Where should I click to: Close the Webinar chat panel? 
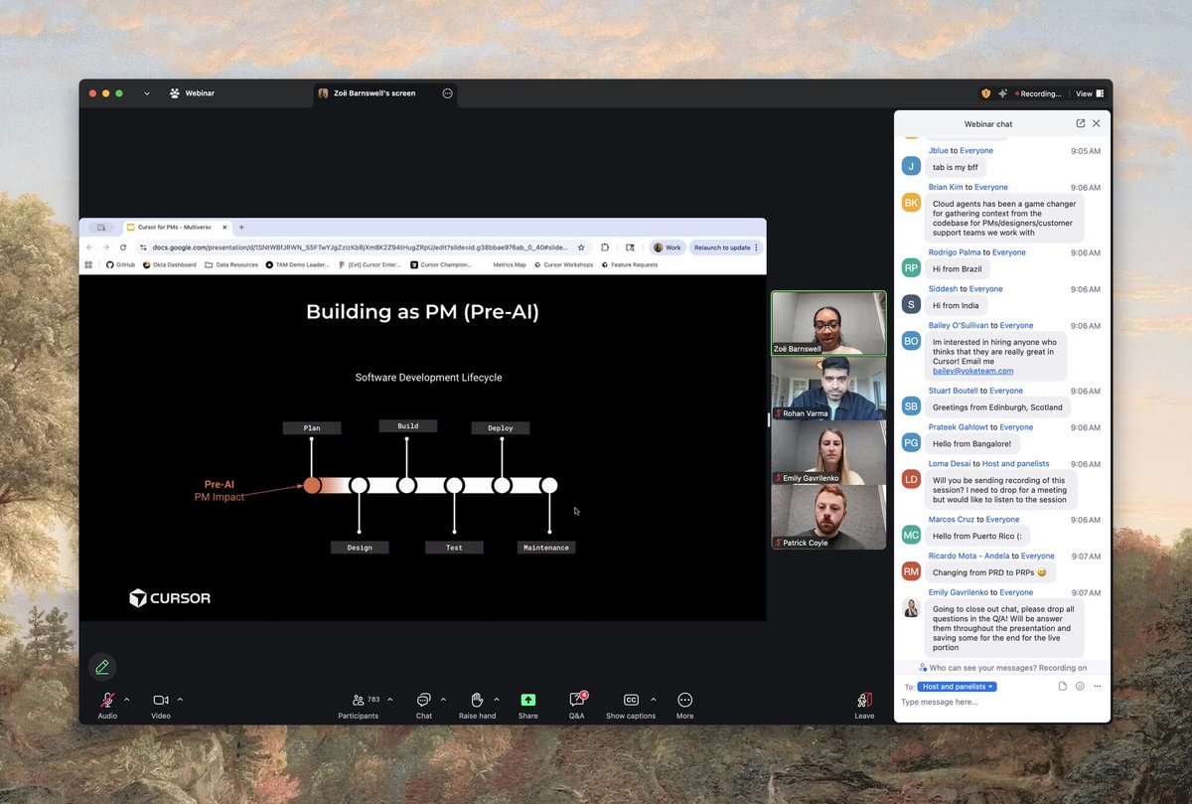(x=1097, y=123)
